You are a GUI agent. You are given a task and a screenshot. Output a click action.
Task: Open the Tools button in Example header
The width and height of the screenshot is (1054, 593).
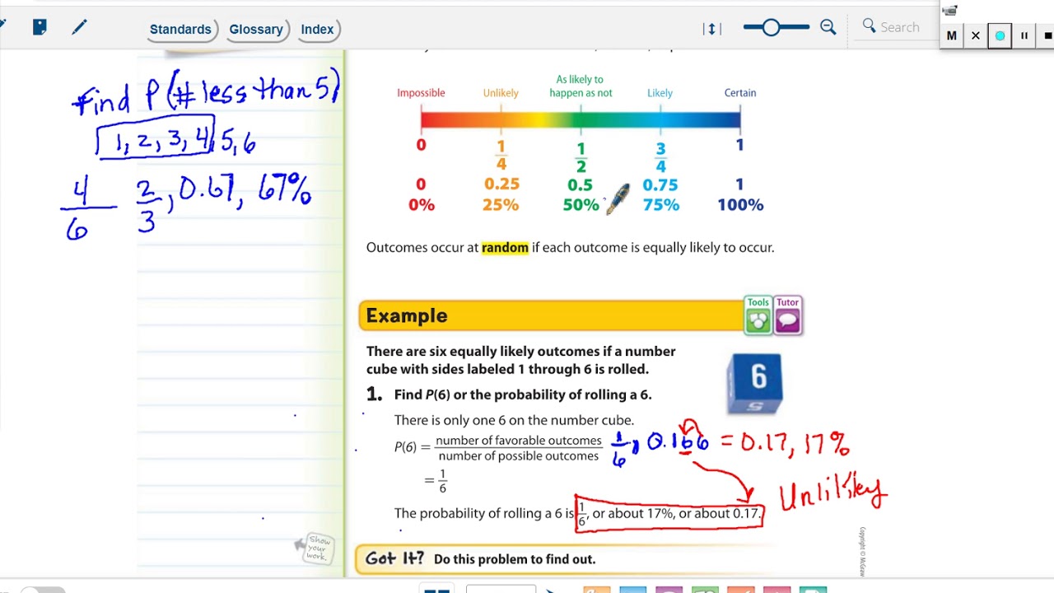758,315
